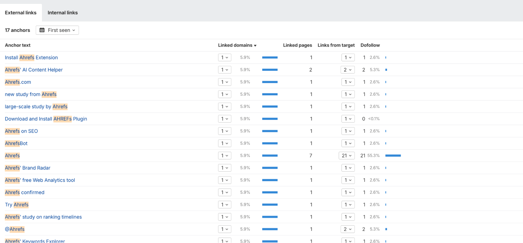Open Ahrefs' study on ranking timelines link
The width and height of the screenshot is (523, 243).
(x=43, y=217)
